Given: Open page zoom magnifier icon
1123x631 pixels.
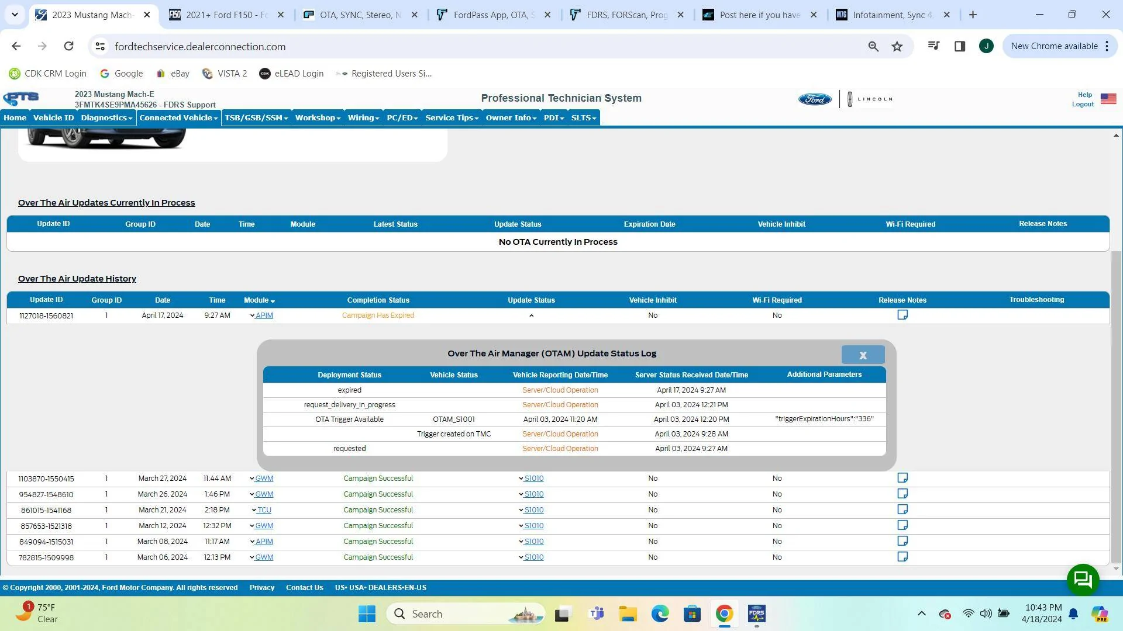Looking at the screenshot, I should point(873,46).
